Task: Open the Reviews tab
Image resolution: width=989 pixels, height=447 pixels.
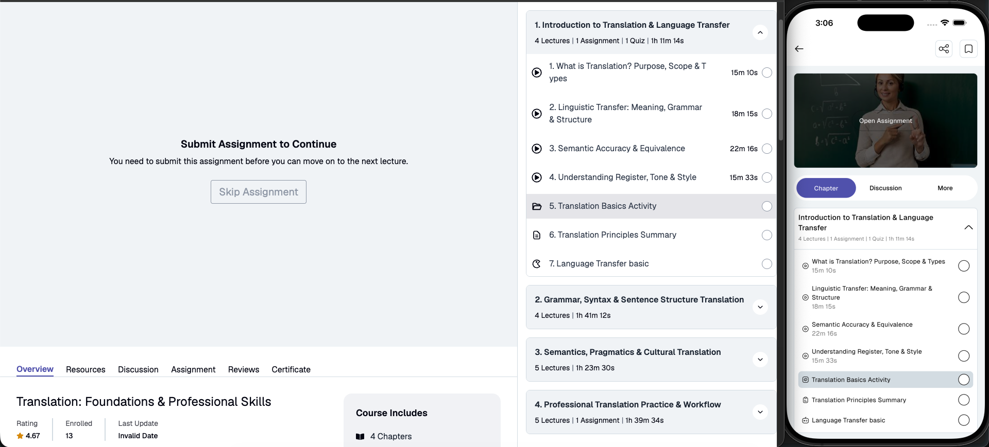Action: click(x=244, y=370)
